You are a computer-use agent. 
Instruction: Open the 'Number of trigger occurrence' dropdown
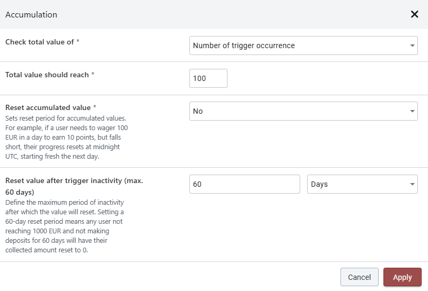pyautogui.click(x=297, y=46)
